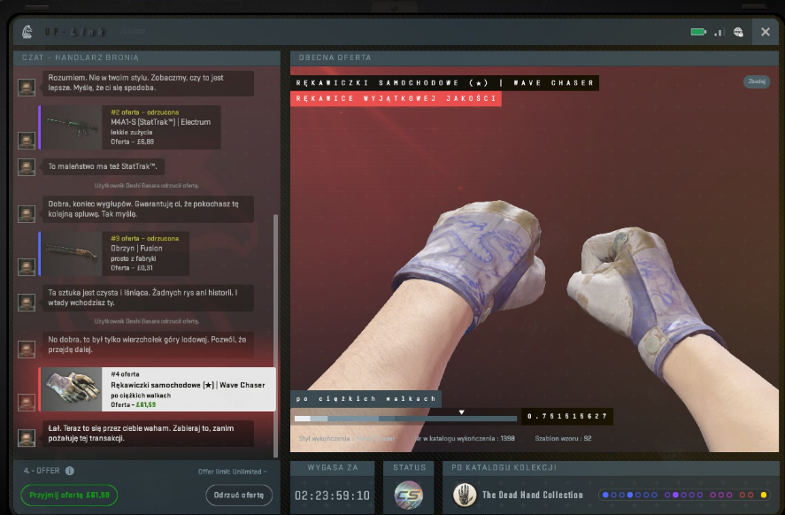Click 'RĘKAWICE WYJĄTKOWEJ JAKOŚCI' red banner
785x515 pixels.
pyautogui.click(x=396, y=98)
